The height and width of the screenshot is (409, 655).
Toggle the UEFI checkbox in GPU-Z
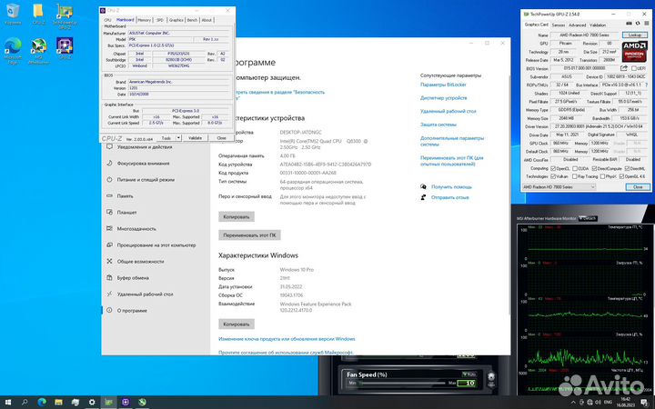pos(634,68)
